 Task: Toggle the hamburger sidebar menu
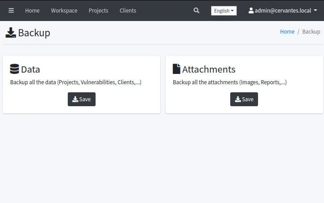pos(11,10)
